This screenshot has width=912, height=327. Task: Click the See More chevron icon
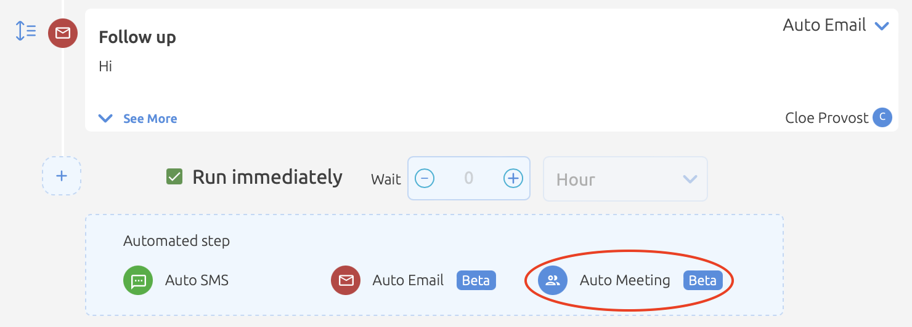(x=106, y=119)
